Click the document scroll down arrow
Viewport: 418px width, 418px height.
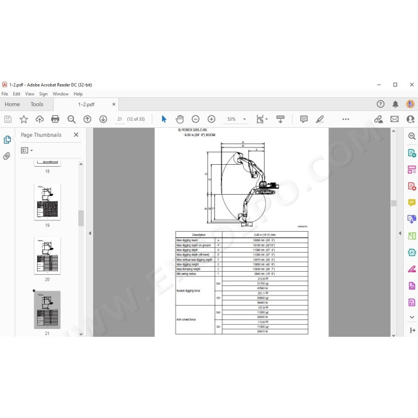(x=394, y=336)
